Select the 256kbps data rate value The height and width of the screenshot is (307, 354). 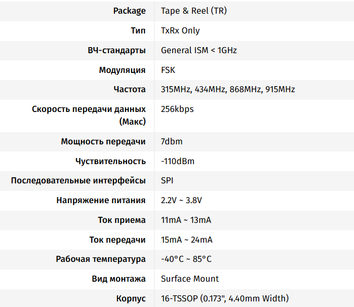177,109
